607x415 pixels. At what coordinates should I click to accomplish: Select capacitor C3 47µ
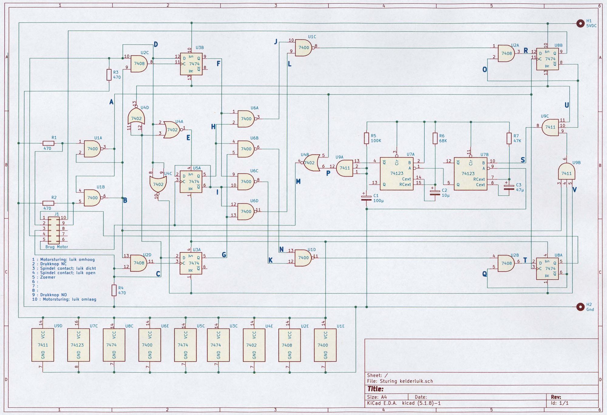coord(509,187)
